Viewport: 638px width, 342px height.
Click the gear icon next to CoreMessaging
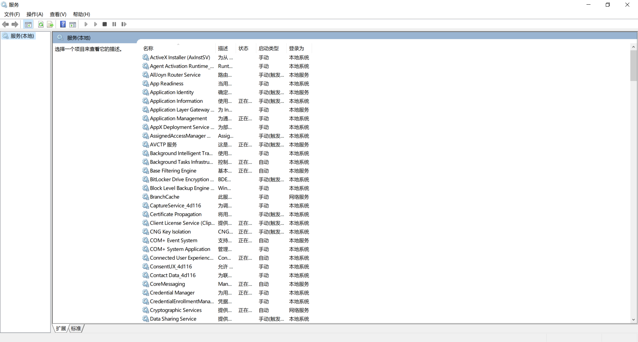(146, 284)
